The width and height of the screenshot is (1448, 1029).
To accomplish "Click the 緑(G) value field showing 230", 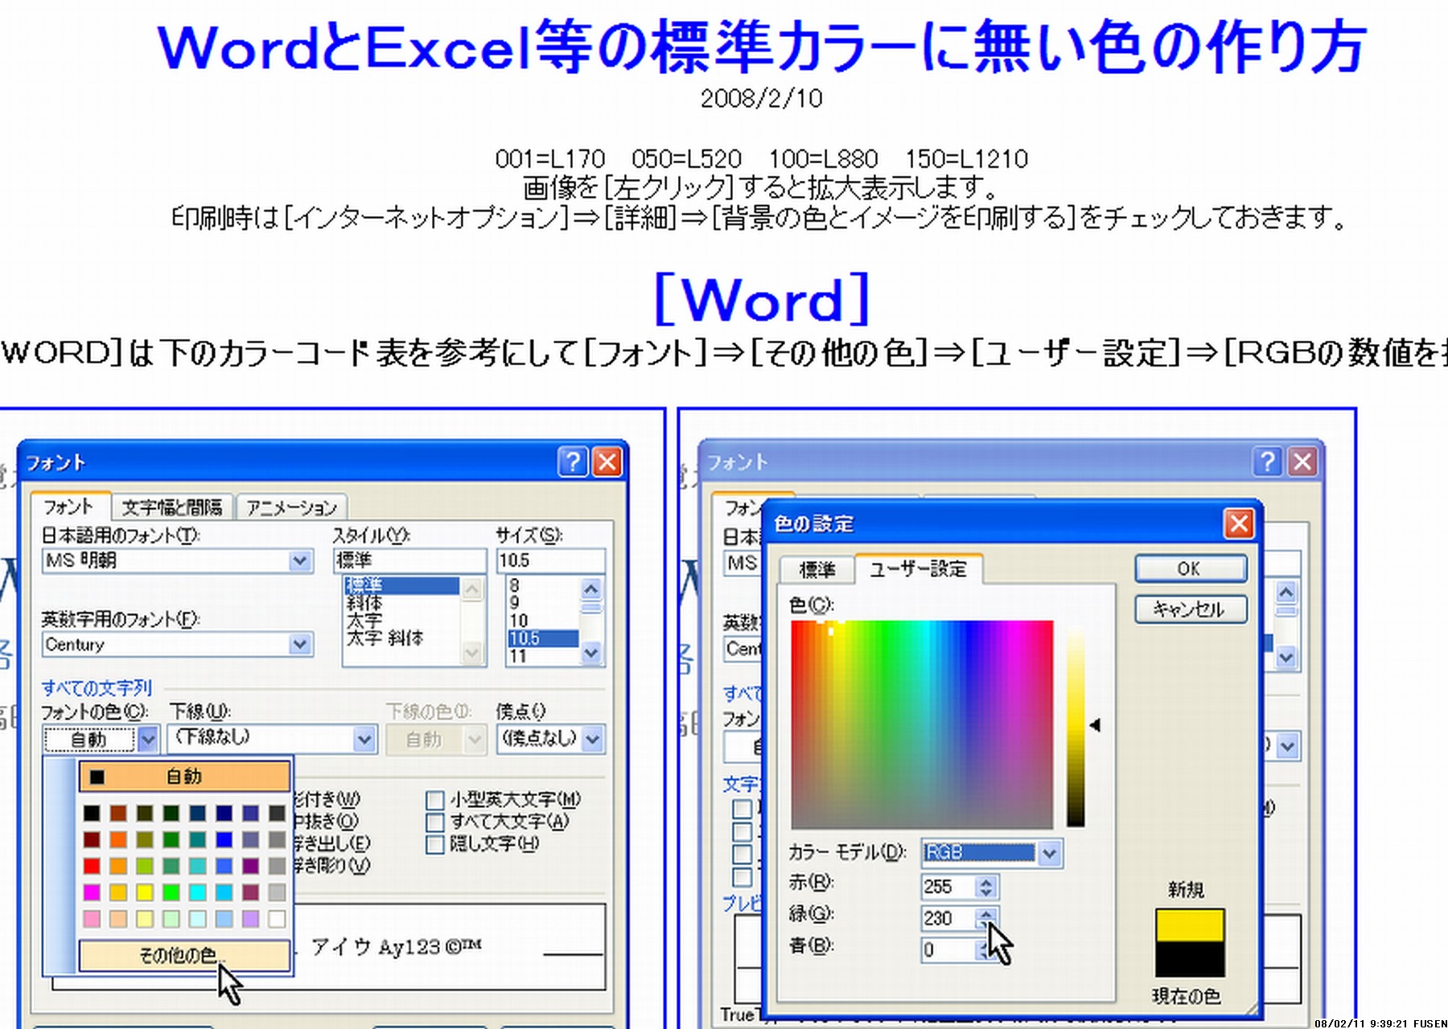I will pos(948,918).
